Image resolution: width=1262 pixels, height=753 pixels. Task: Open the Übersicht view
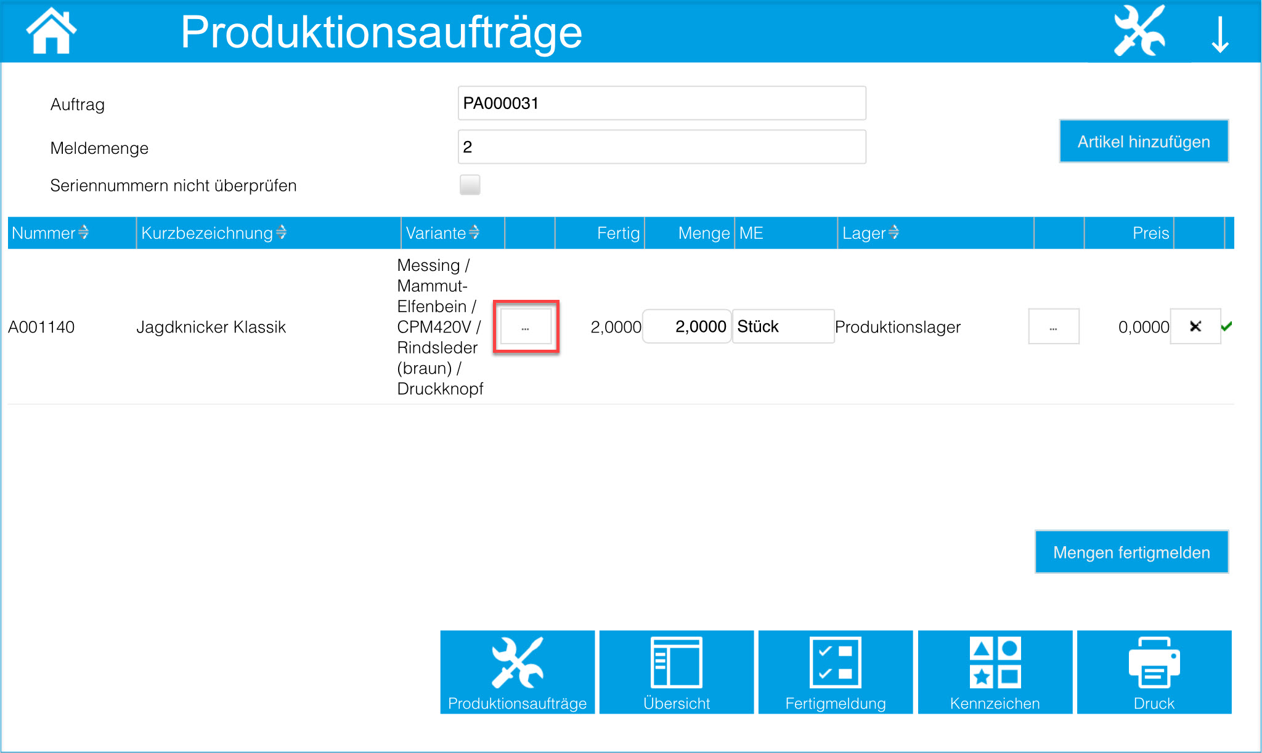click(676, 672)
